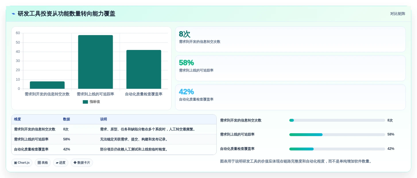Click the 对比矩阵 label in header

pos(397,14)
